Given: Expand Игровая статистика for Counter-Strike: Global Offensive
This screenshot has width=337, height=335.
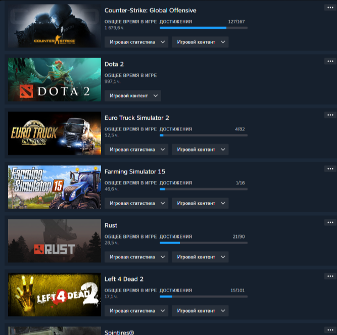Looking at the screenshot, I should [x=136, y=42].
